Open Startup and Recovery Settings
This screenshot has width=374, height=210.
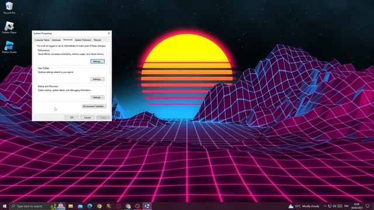click(x=98, y=97)
